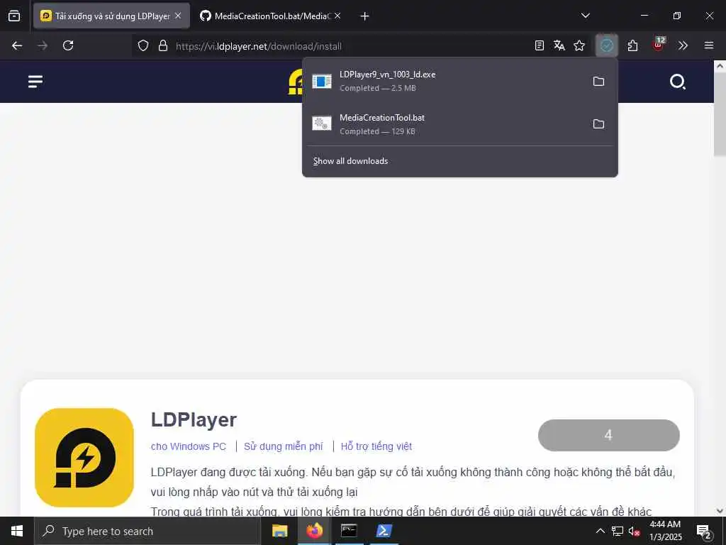726x545 pixels.
Task: Open Firefox View icon in tab bar
Action: [14, 16]
